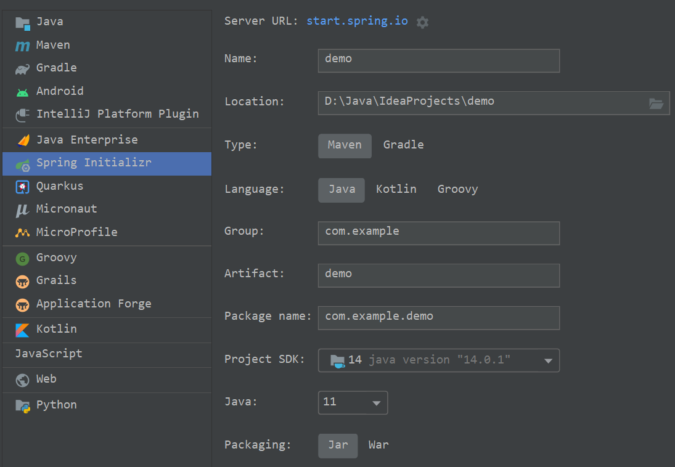Select Maven project type

[345, 146]
